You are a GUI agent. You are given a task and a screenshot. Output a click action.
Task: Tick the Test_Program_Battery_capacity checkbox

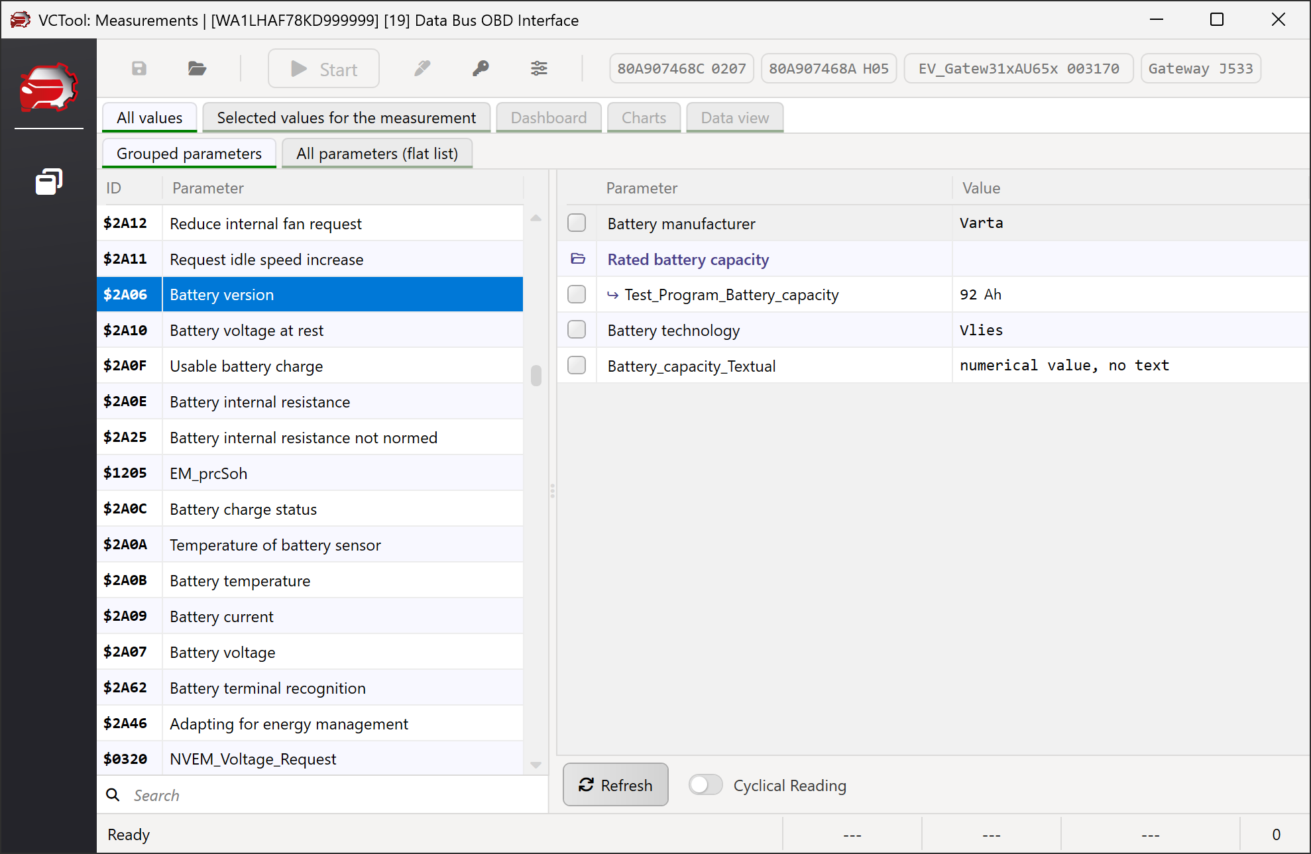coord(577,294)
